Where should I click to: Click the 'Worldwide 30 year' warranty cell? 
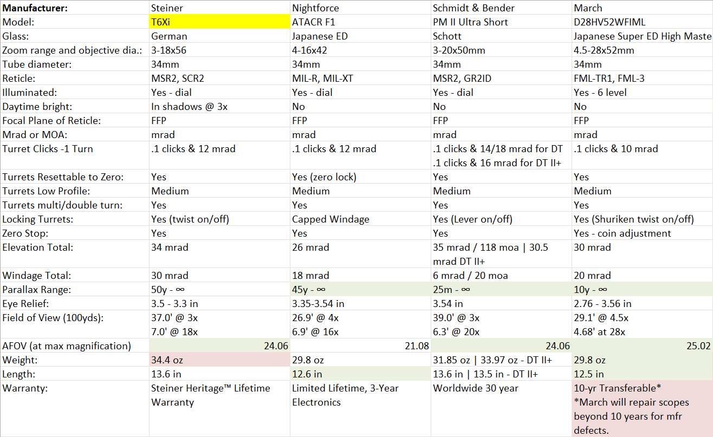coord(502,409)
